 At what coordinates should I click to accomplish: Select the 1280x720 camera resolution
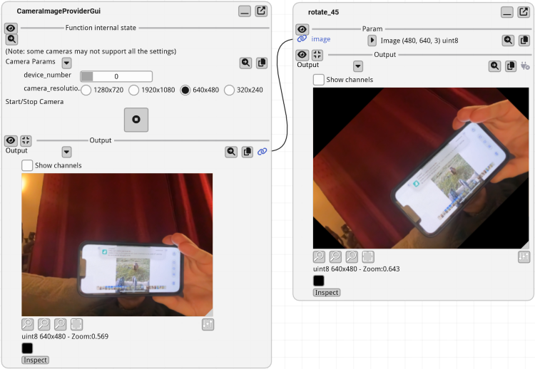(86, 90)
